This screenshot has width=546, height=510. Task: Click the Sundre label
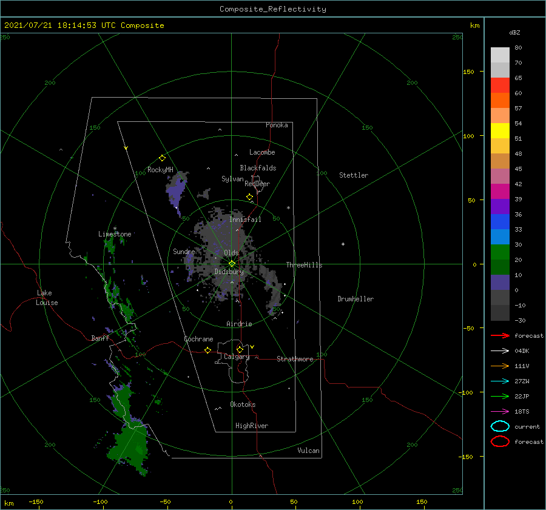point(184,251)
